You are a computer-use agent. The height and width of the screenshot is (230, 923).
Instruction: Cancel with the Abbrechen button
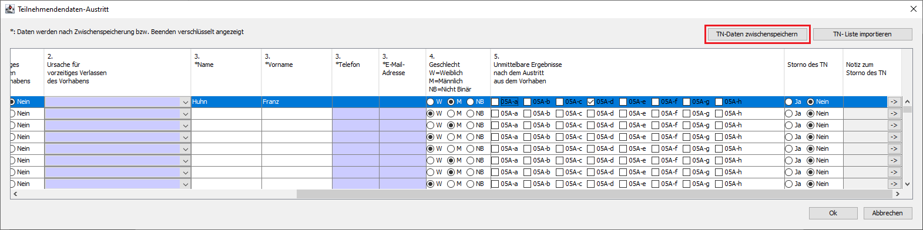887,213
